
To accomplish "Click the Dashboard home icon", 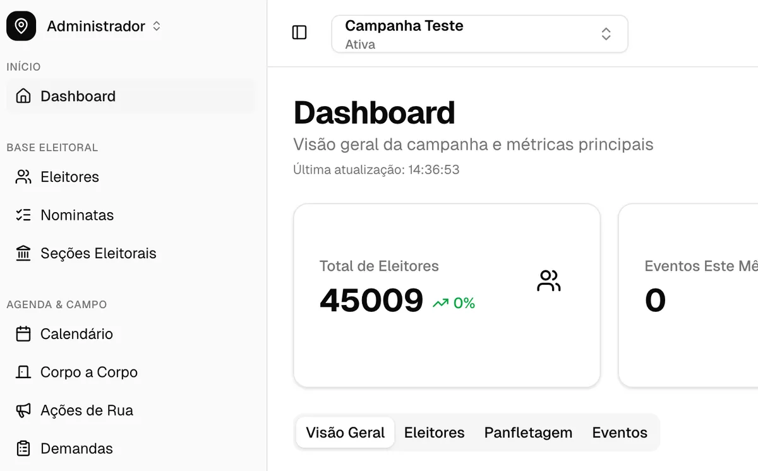I will click(23, 96).
